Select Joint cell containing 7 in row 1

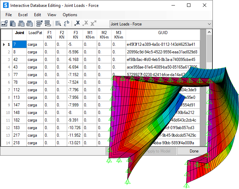(x=19, y=44)
